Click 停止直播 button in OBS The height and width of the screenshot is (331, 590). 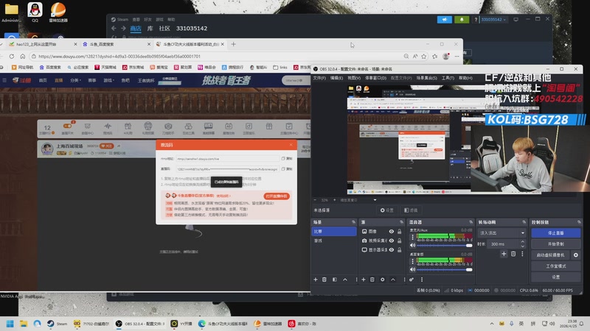(555, 233)
